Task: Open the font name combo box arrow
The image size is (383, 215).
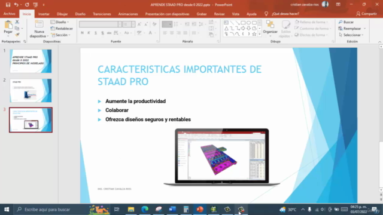Action: [x=120, y=24]
